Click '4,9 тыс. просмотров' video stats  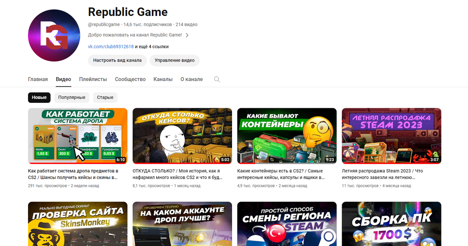pyautogui.click(x=256, y=186)
